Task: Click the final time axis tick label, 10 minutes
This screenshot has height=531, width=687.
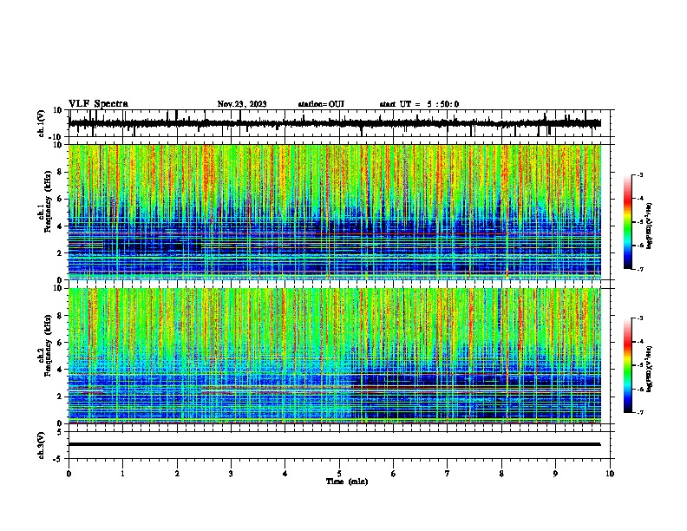Action: pos(610,474)
